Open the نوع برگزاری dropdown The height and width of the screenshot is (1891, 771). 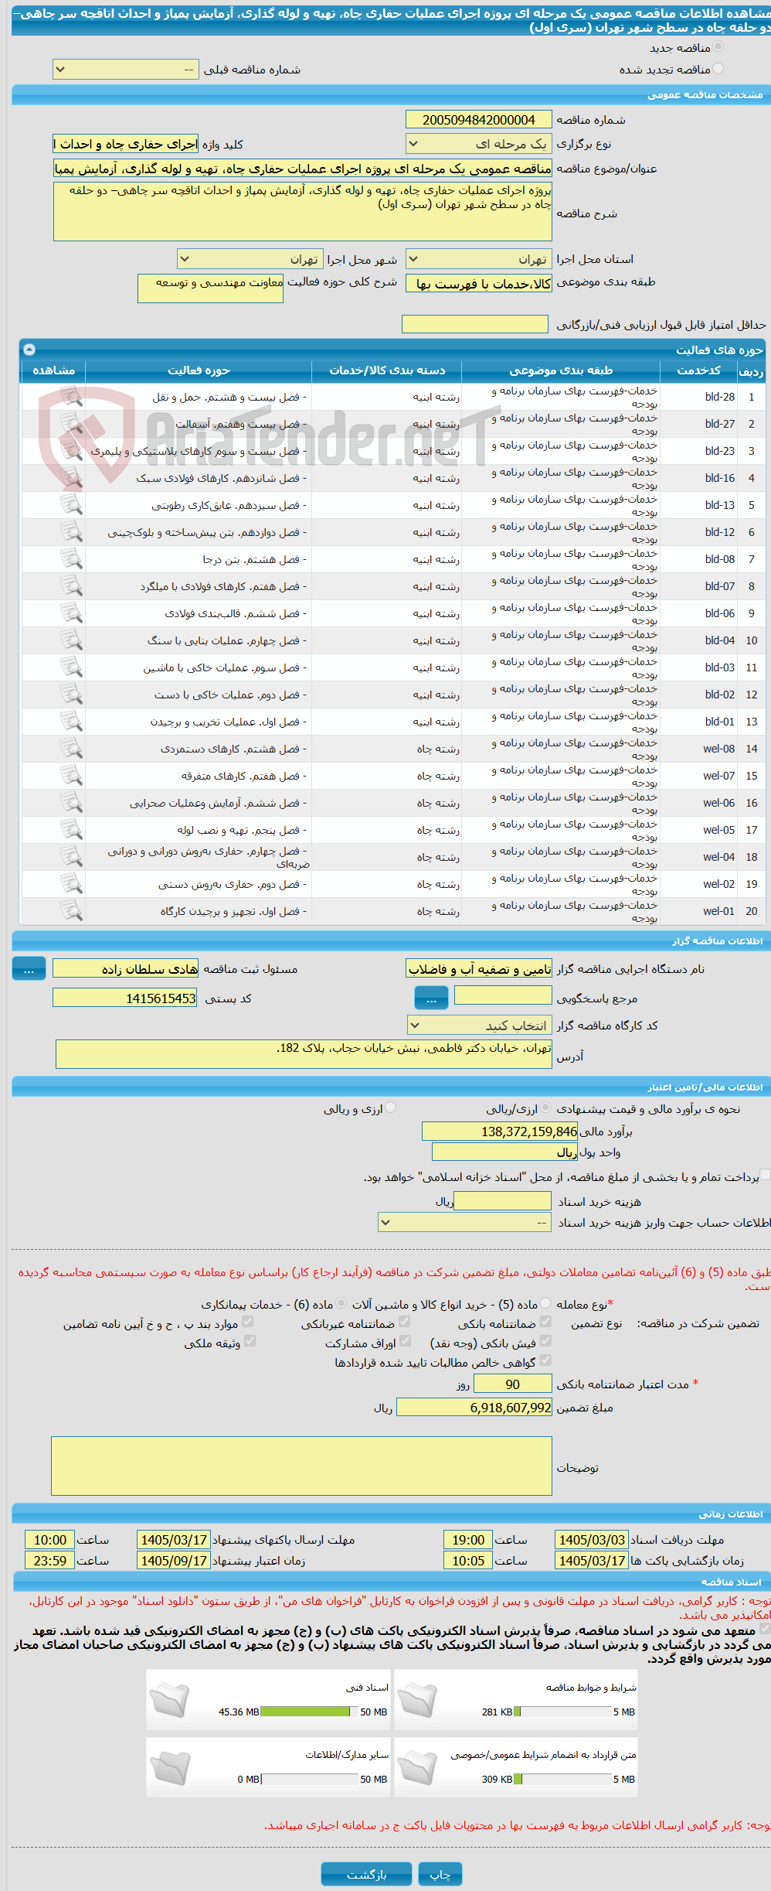479,144
